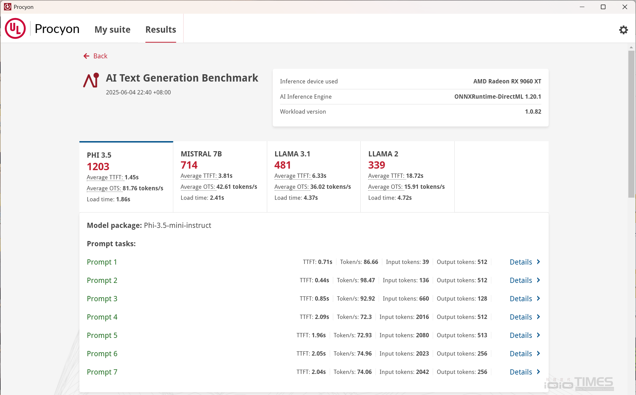Click the AI benchmark logo icon

coord(91,80)
